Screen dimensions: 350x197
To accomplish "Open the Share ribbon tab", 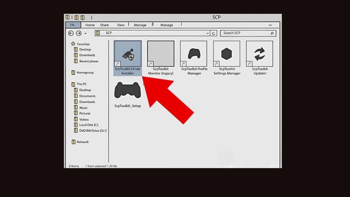I will point(104,25).
